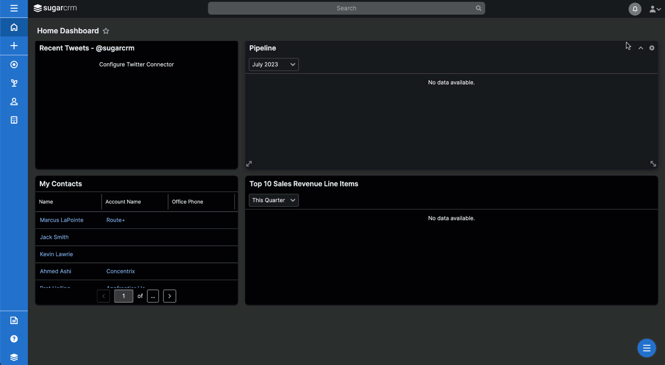The image size is (665, 365).
Task: Click the Pipeline dashlet title
Action: tap(263, 48)
